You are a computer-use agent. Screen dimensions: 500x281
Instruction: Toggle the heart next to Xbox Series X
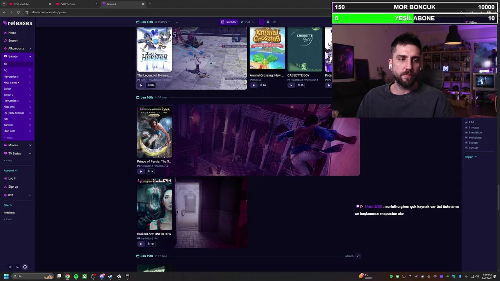click(x=30, y=83)
